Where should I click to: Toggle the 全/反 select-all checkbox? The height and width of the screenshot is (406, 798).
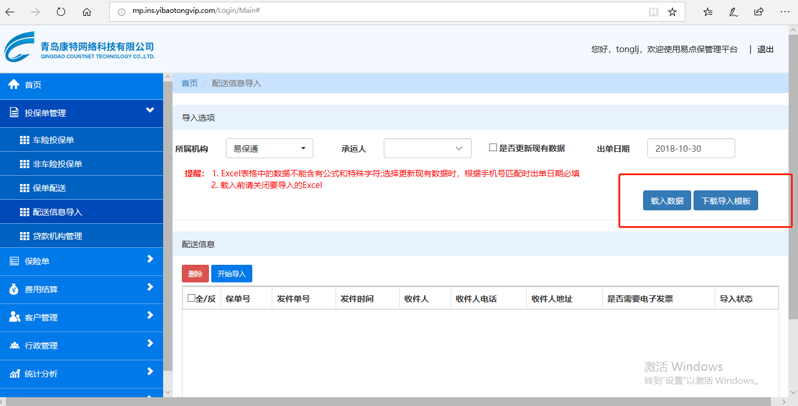pyautogui.click(x=191, y=298)
